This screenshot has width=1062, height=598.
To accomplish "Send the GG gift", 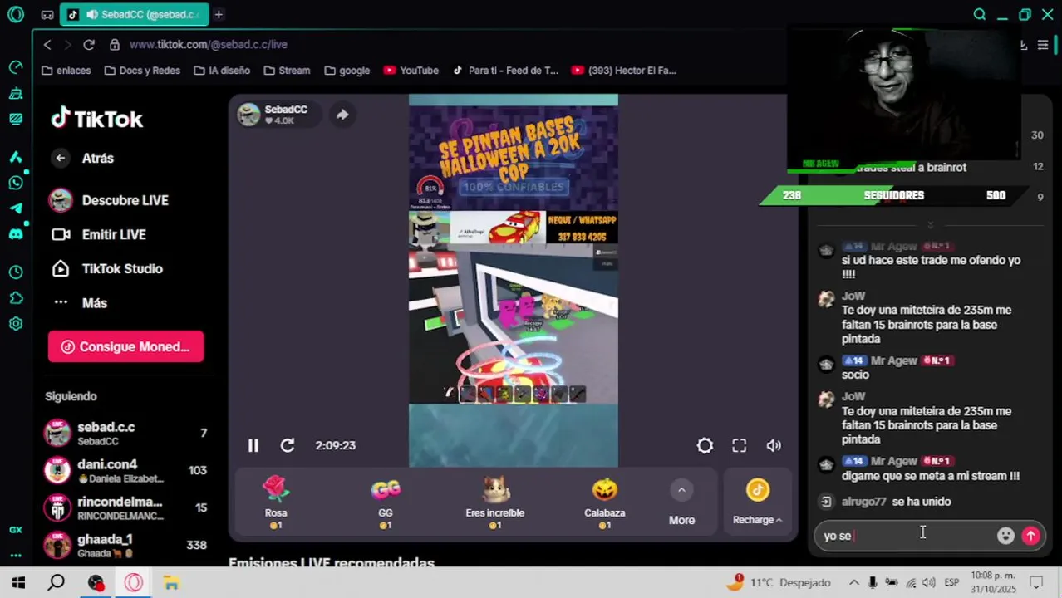I will (386, 502).
